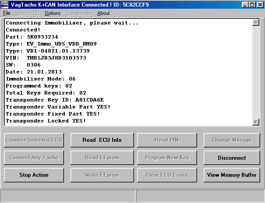The width and height of the screenshot is (265, 203).
Task: Click the 'Date: 21.01.2013' line
Action: tap(34, 72)
